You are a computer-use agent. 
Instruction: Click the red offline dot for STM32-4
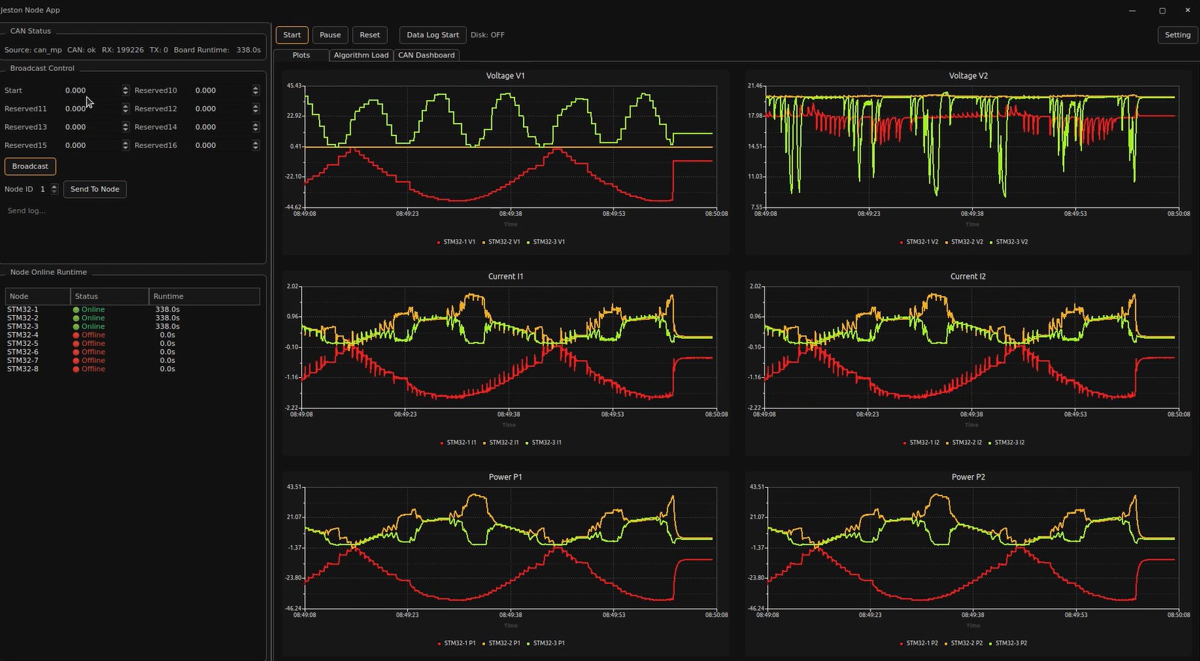click(76, 335)
